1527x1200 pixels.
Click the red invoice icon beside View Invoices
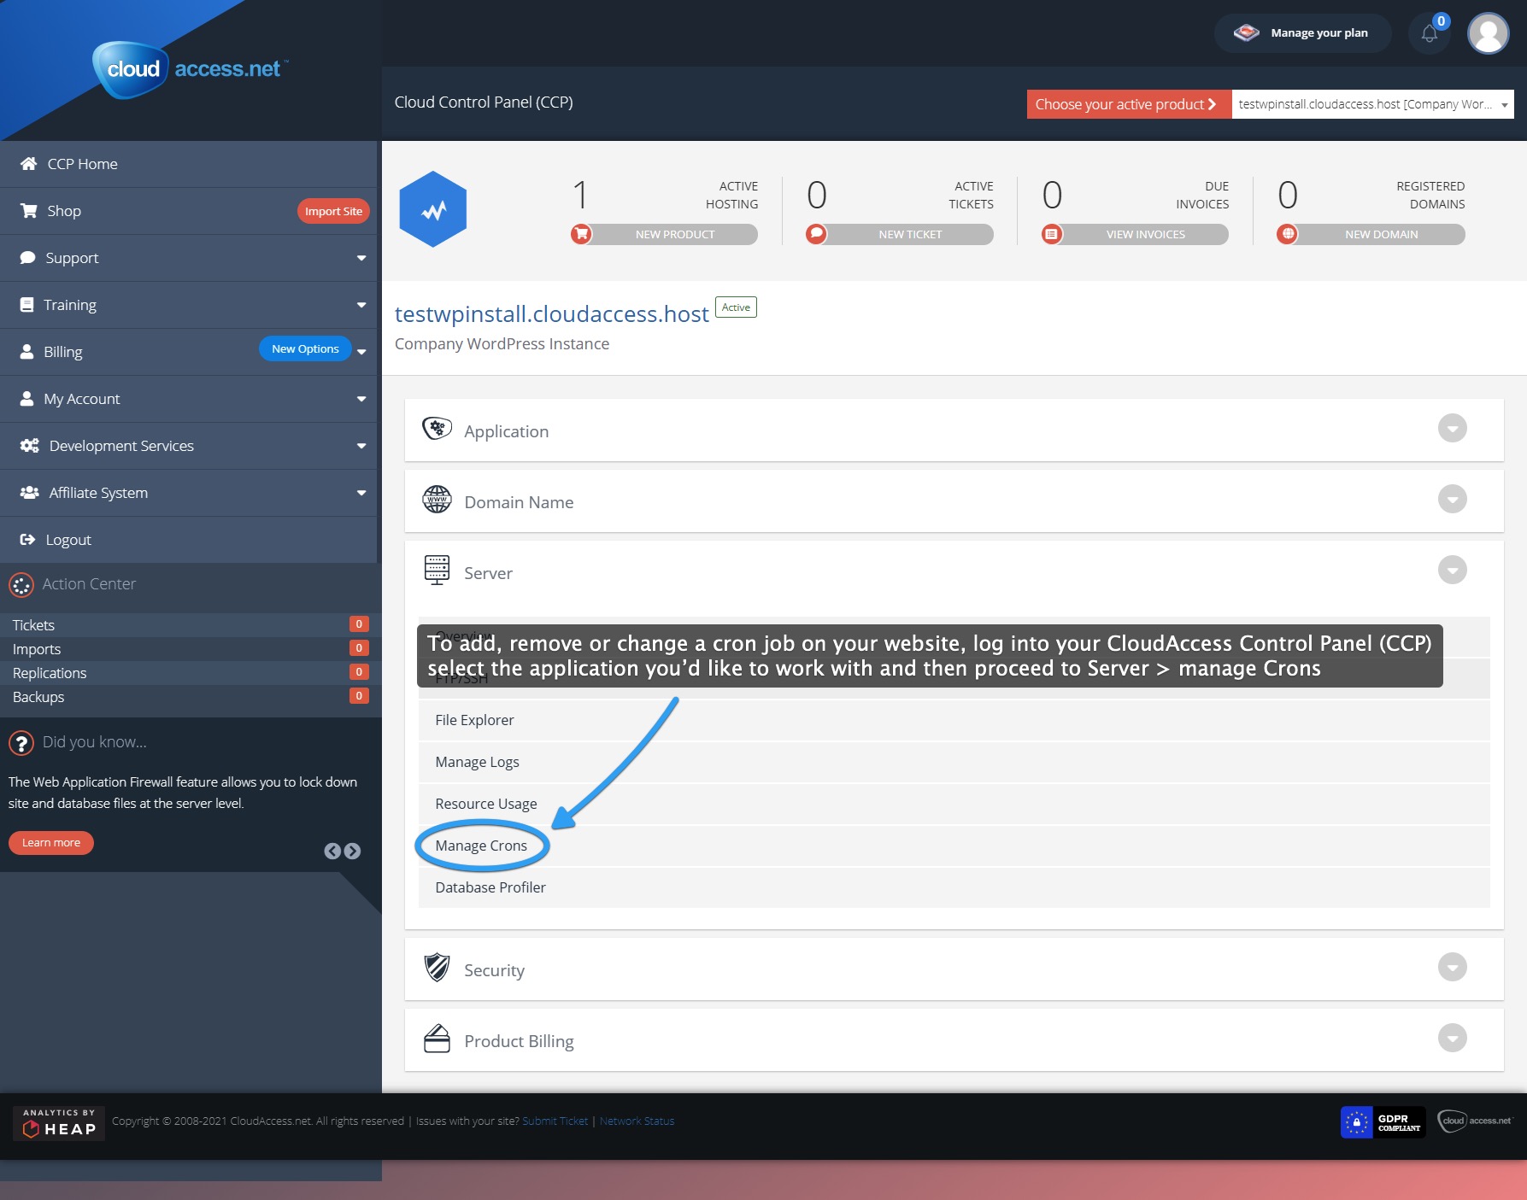[1052, 234]
